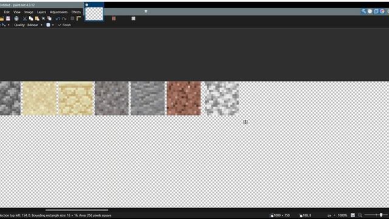Image resolution: width=389 pixels, height=219 pixels.
Task: Click the reddish-brown granite texture tile
Action: [184, 99]
